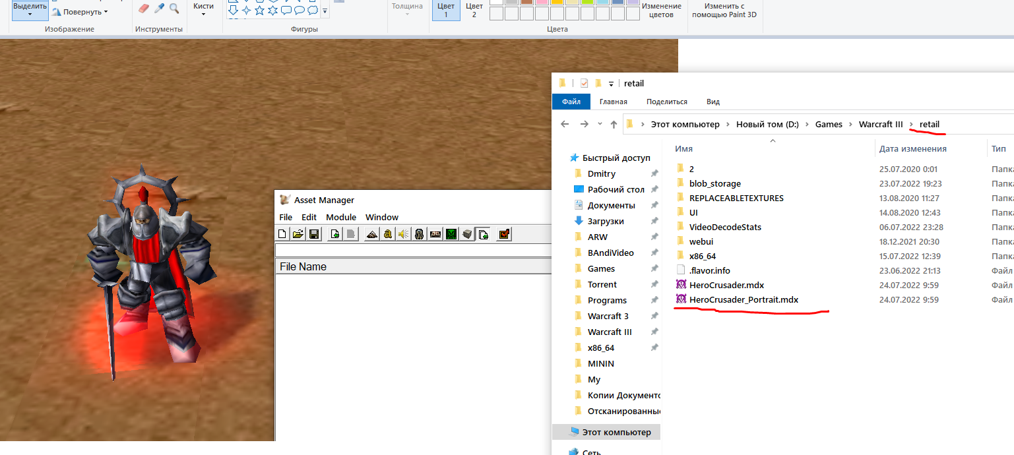Image resolution: width=1014 pixels, height=455 pixels.
Task: Pick the four-point star shape in Paint
Action: 247,10
